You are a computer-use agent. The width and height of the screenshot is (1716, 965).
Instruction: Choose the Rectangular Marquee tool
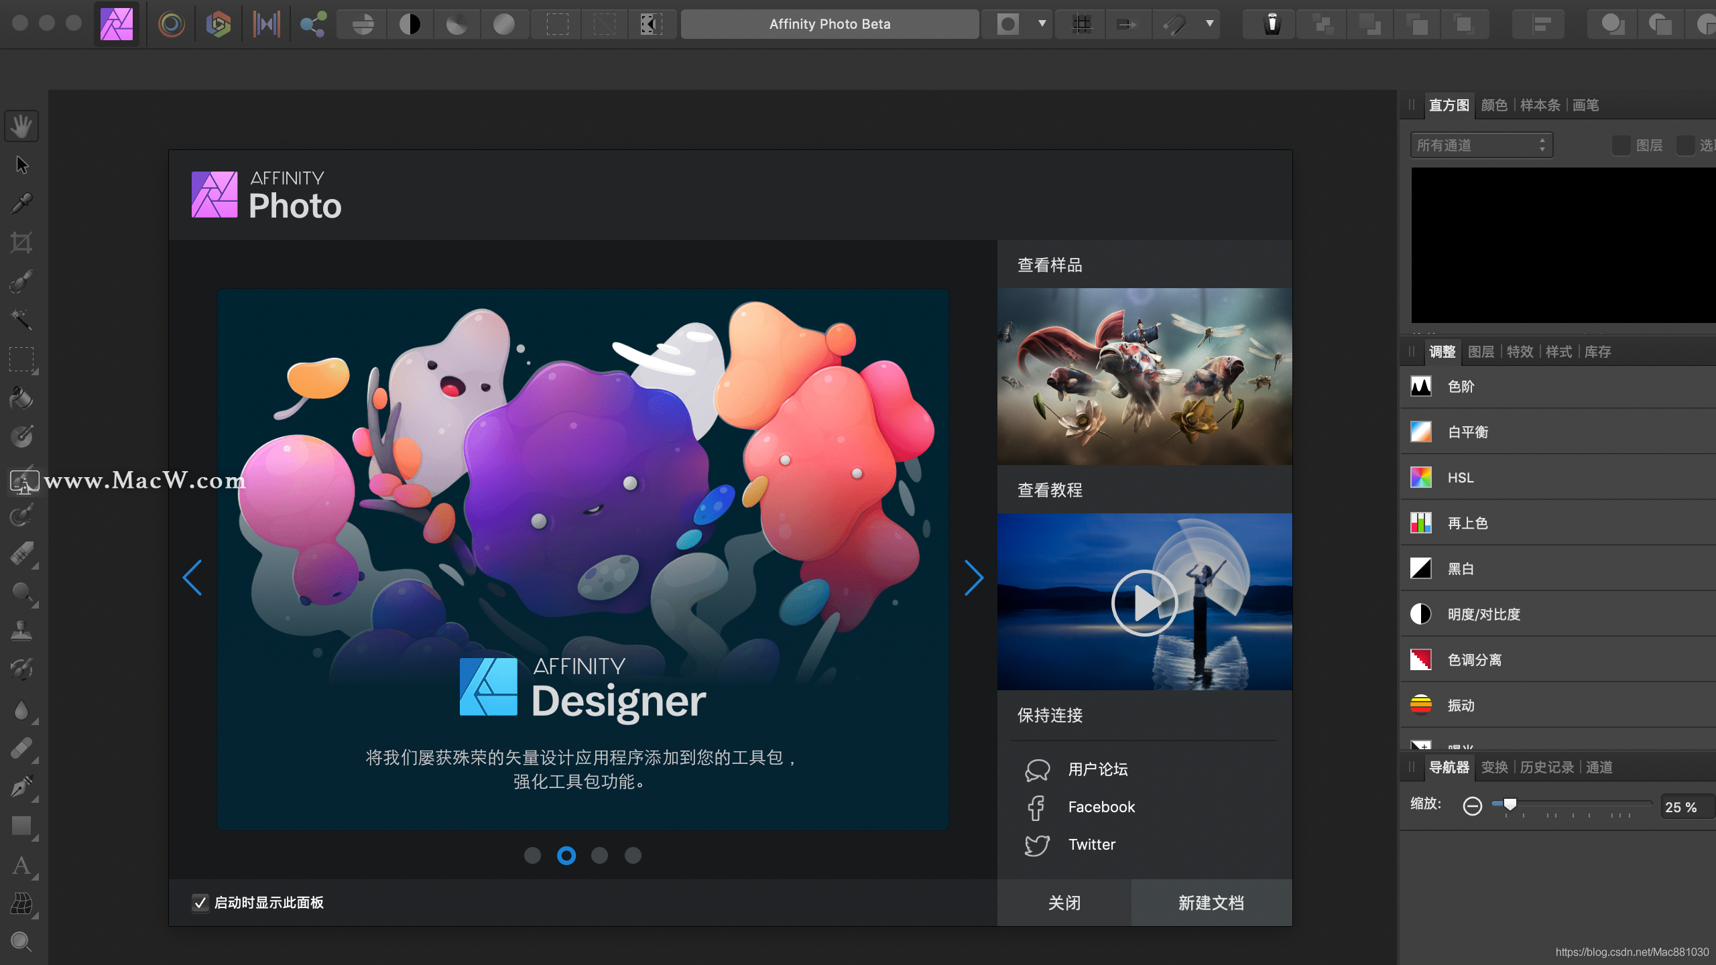[x=21, y=360]
